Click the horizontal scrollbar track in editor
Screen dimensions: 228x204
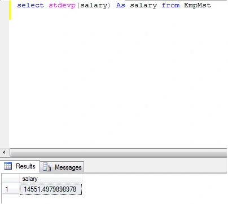tap(119, 153)
